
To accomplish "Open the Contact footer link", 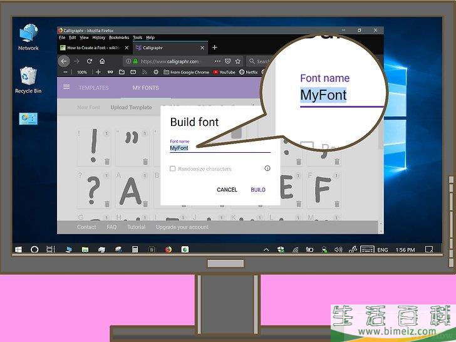I will tap(86, 227).
